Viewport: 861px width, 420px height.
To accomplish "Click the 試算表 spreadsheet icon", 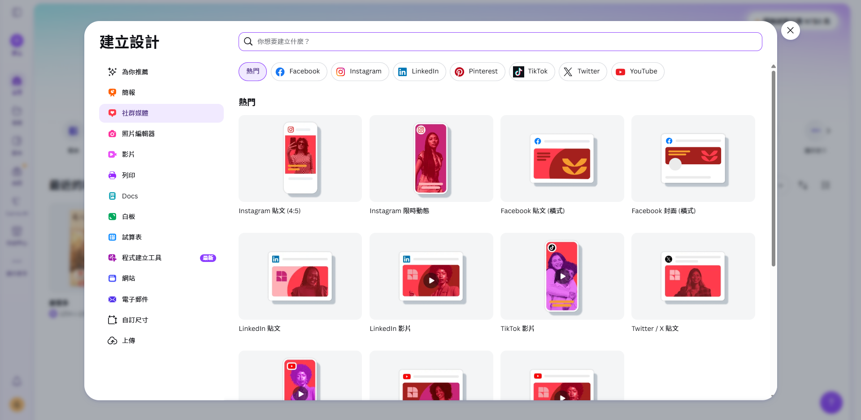I will pos(112,237).
